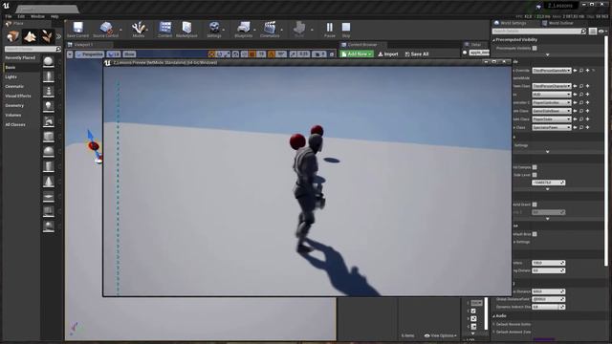This screenshot has width=612, height=344.
Task: Open the Lit view mode dropdown
Action: 114,54
